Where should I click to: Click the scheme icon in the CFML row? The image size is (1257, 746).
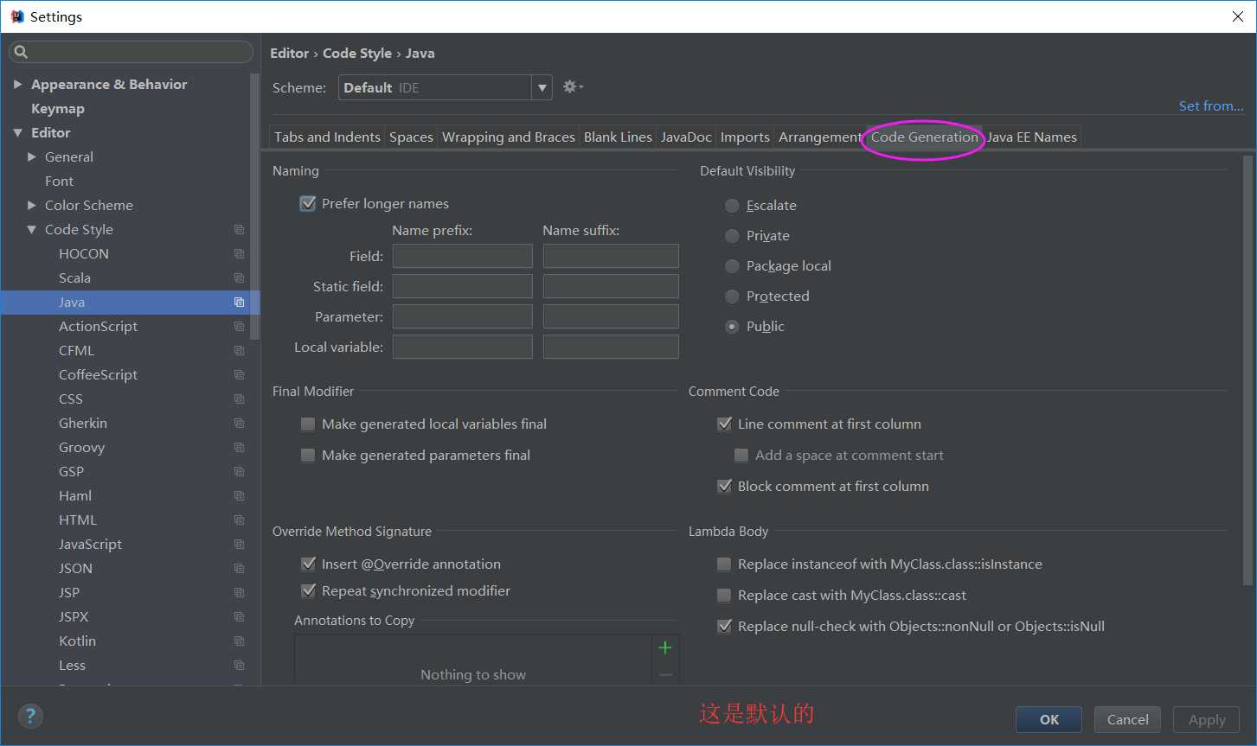(240, 350)
